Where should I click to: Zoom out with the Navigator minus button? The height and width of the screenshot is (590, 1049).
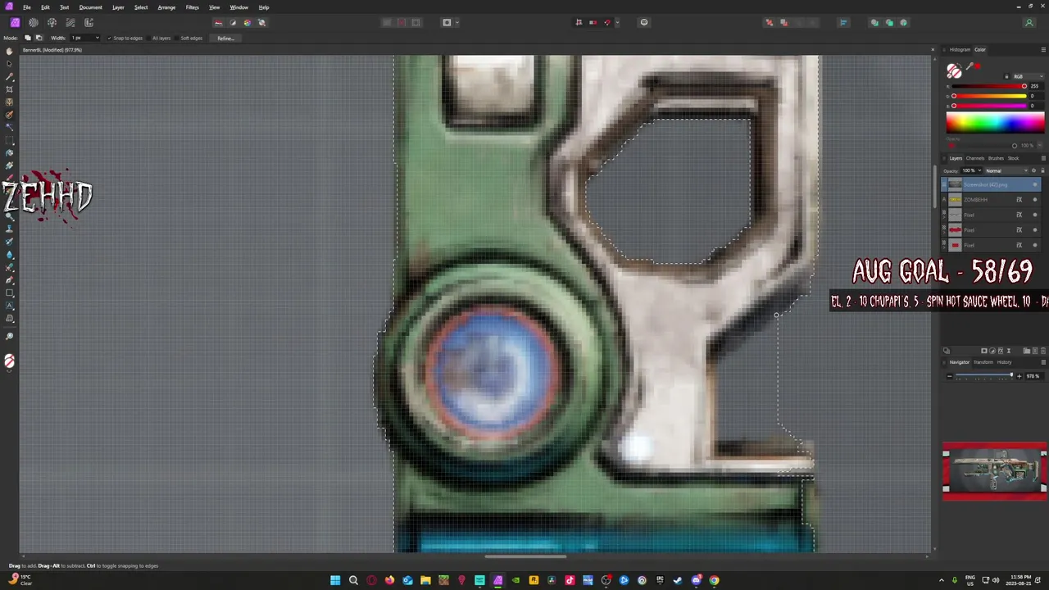click(x=950, y=376)
